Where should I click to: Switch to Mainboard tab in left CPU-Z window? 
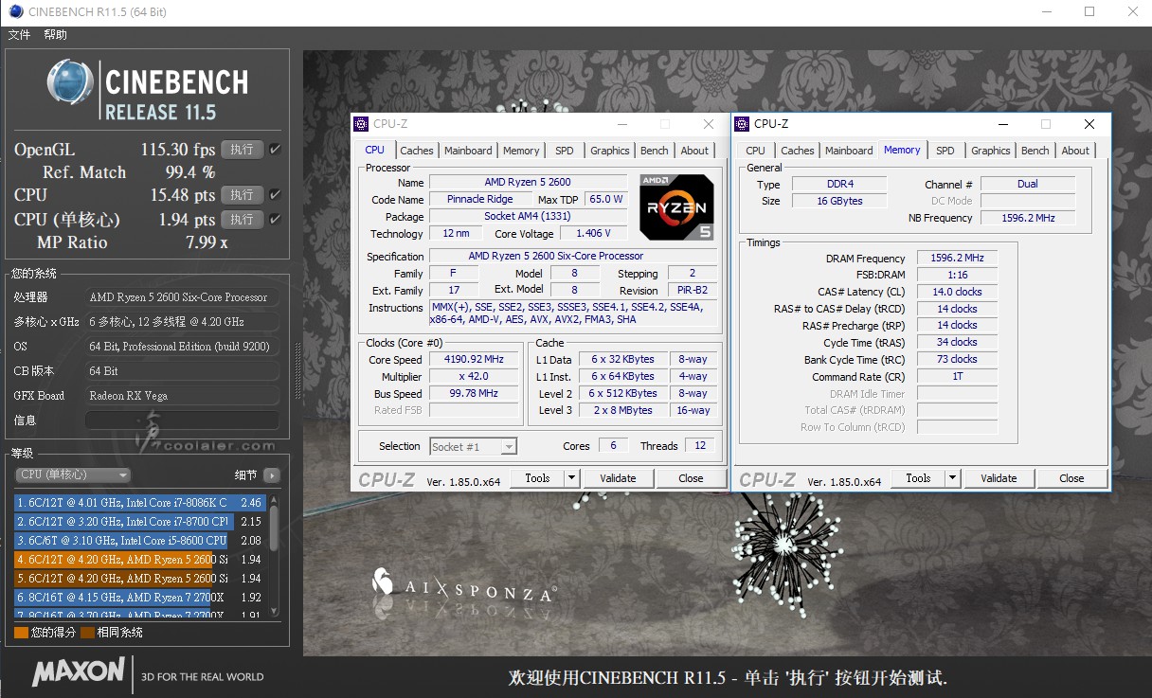(x=468, y=151)
